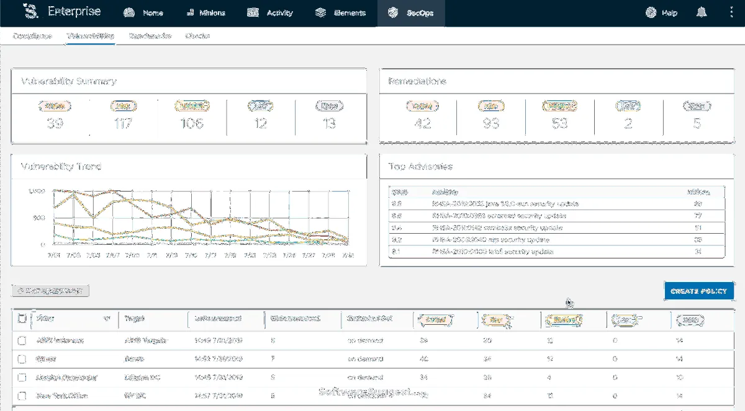
Task: Click the Create Policy button
Action: click(x=698, y=291)
